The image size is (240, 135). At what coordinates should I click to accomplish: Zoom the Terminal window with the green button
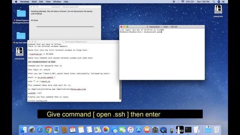coord(127,27)
